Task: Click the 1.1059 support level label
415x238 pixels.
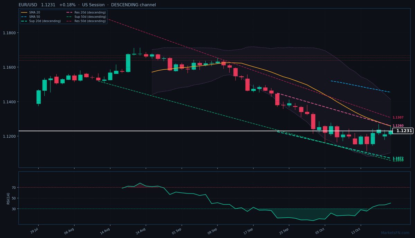Action: pos(398,160)
